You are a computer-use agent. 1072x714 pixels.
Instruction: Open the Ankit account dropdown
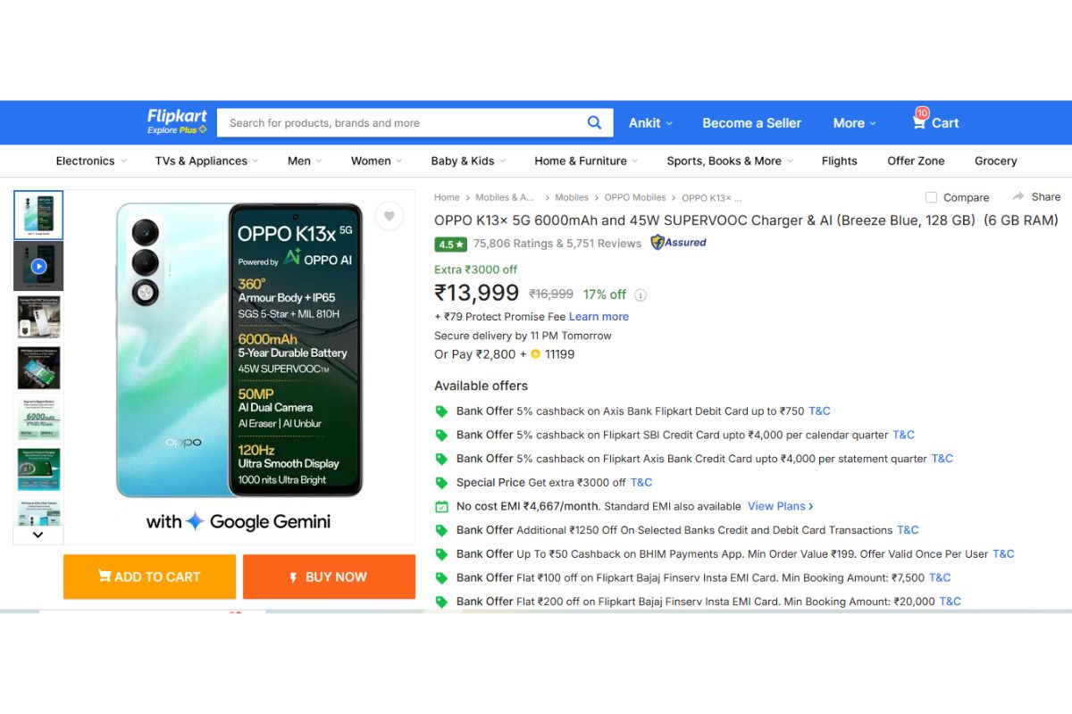tap(645, 122)
